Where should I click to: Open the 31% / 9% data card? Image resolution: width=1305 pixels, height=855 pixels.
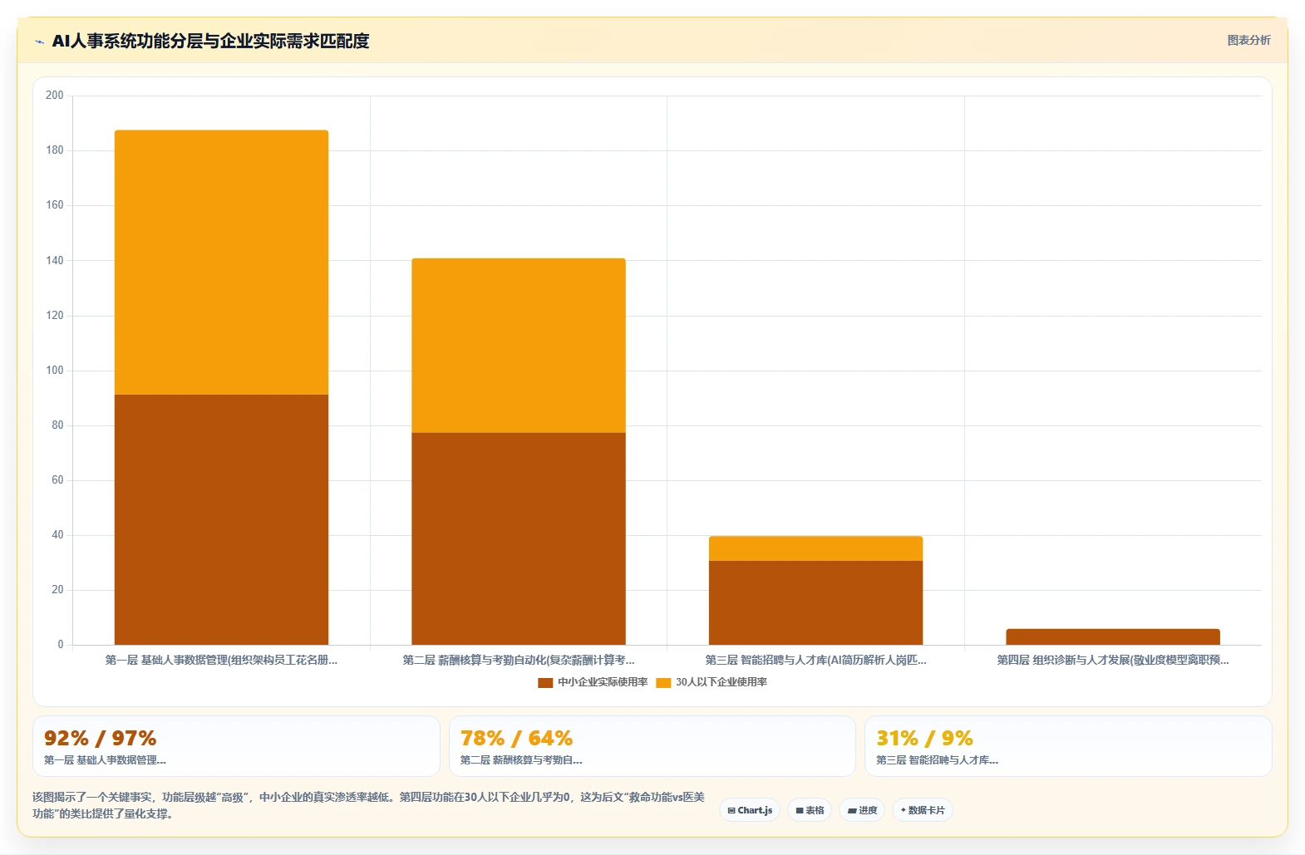(x=1068, y=746)
